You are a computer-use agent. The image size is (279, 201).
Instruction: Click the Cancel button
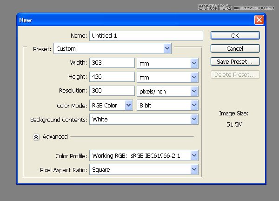pos(235,48)
